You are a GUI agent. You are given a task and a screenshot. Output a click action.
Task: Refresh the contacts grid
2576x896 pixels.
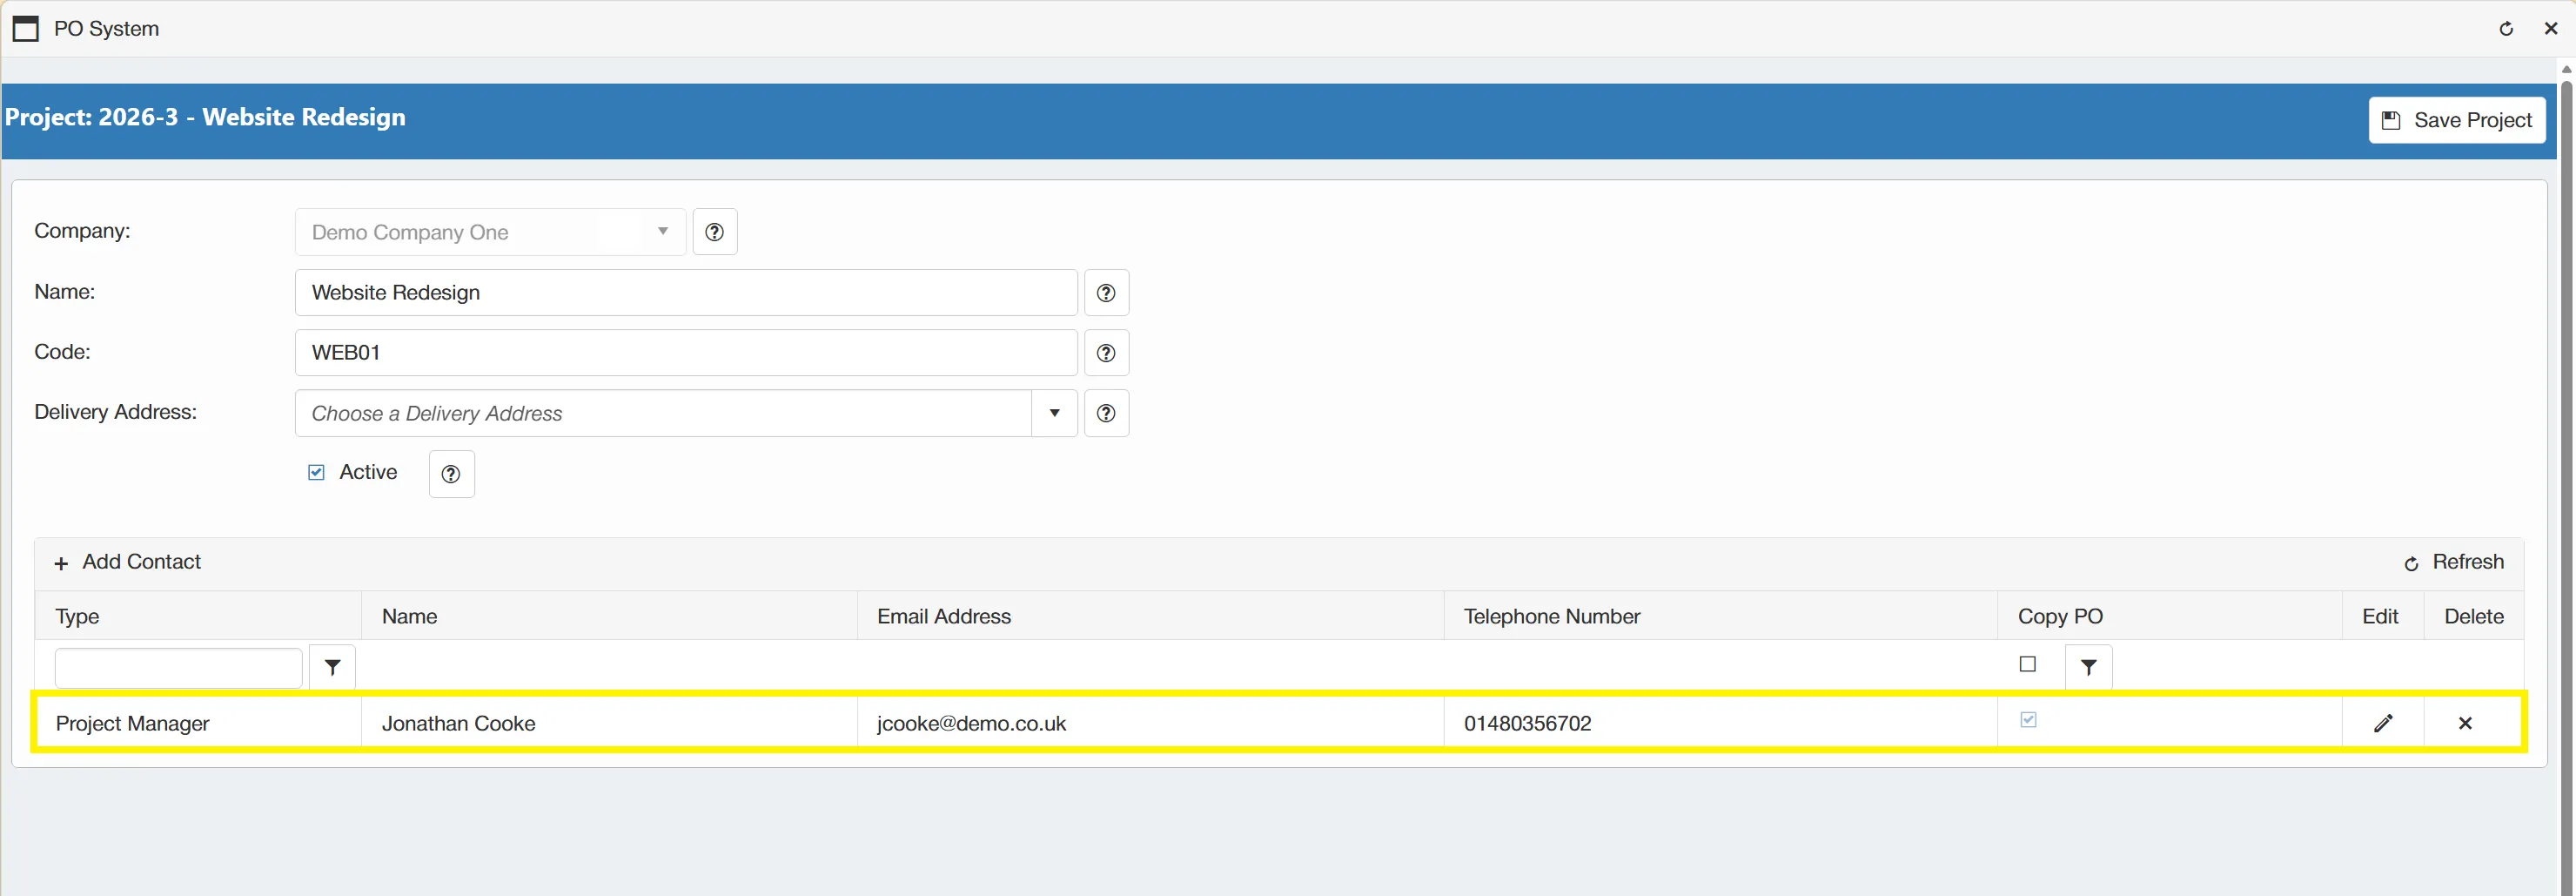click(x=2453, y=562)
